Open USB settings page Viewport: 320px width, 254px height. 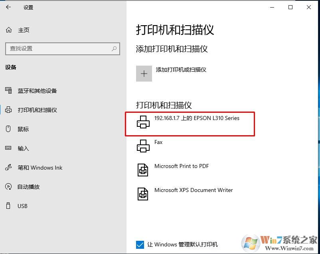22,206
